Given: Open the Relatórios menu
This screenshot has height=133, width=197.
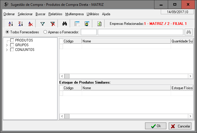Looking at the screenshot, I should 55,14.
